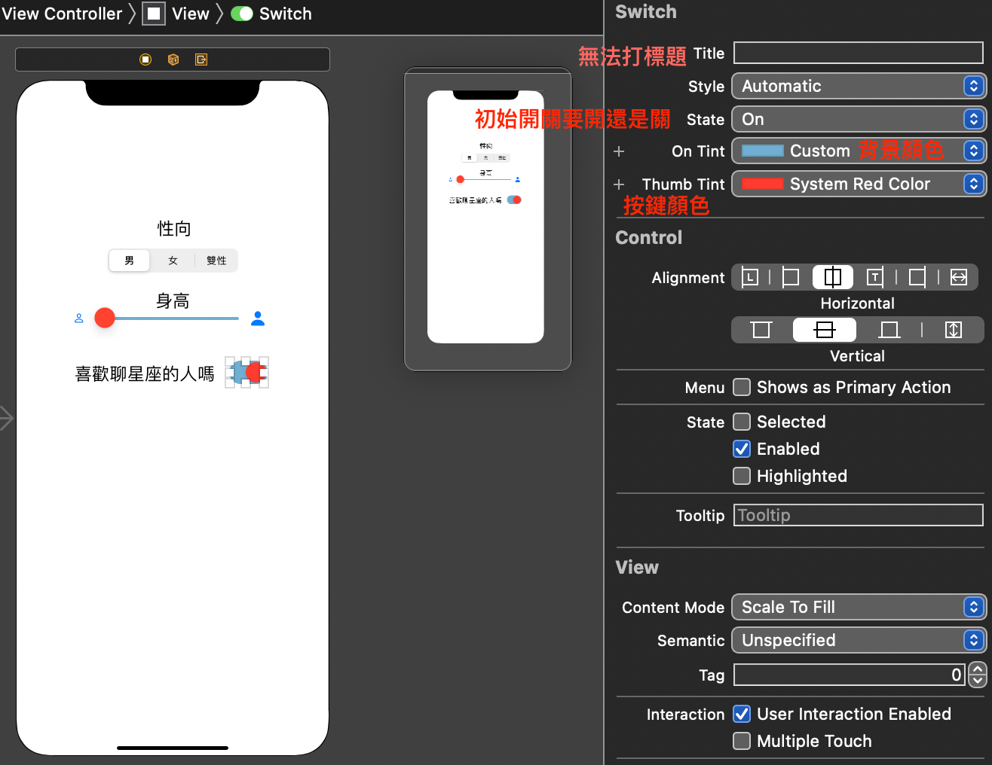Choose the fill vertical alignment icon
The image size is (992, 765).
click(952, 329)
